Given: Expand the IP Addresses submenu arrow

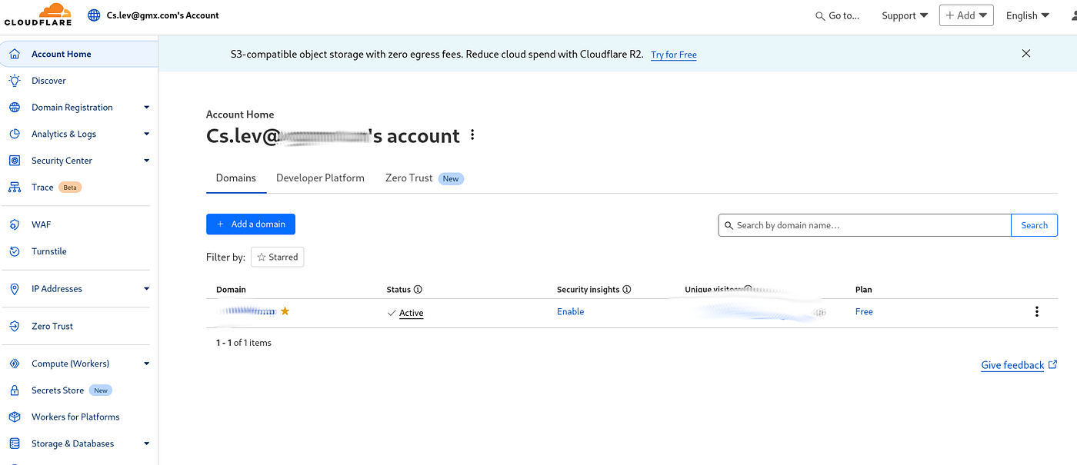Looking at the screenshot, I should click(x=146, y=289).
